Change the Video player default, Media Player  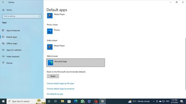pos(76,47)
